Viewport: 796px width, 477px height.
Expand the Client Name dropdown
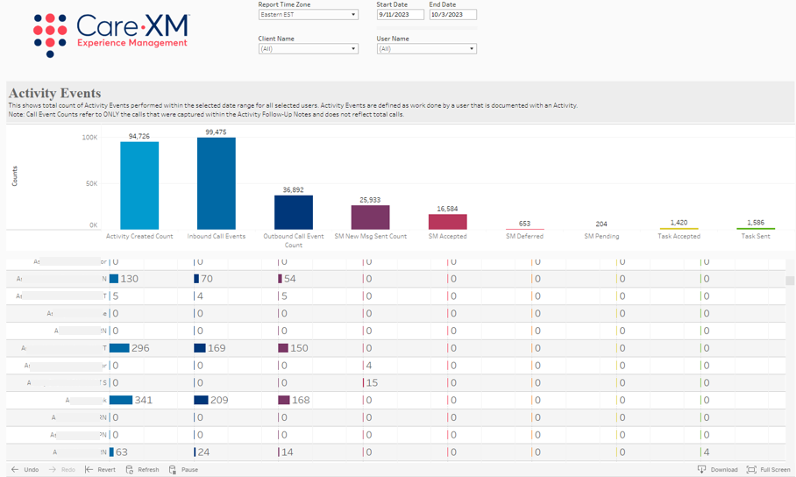(x=308, y=49)
